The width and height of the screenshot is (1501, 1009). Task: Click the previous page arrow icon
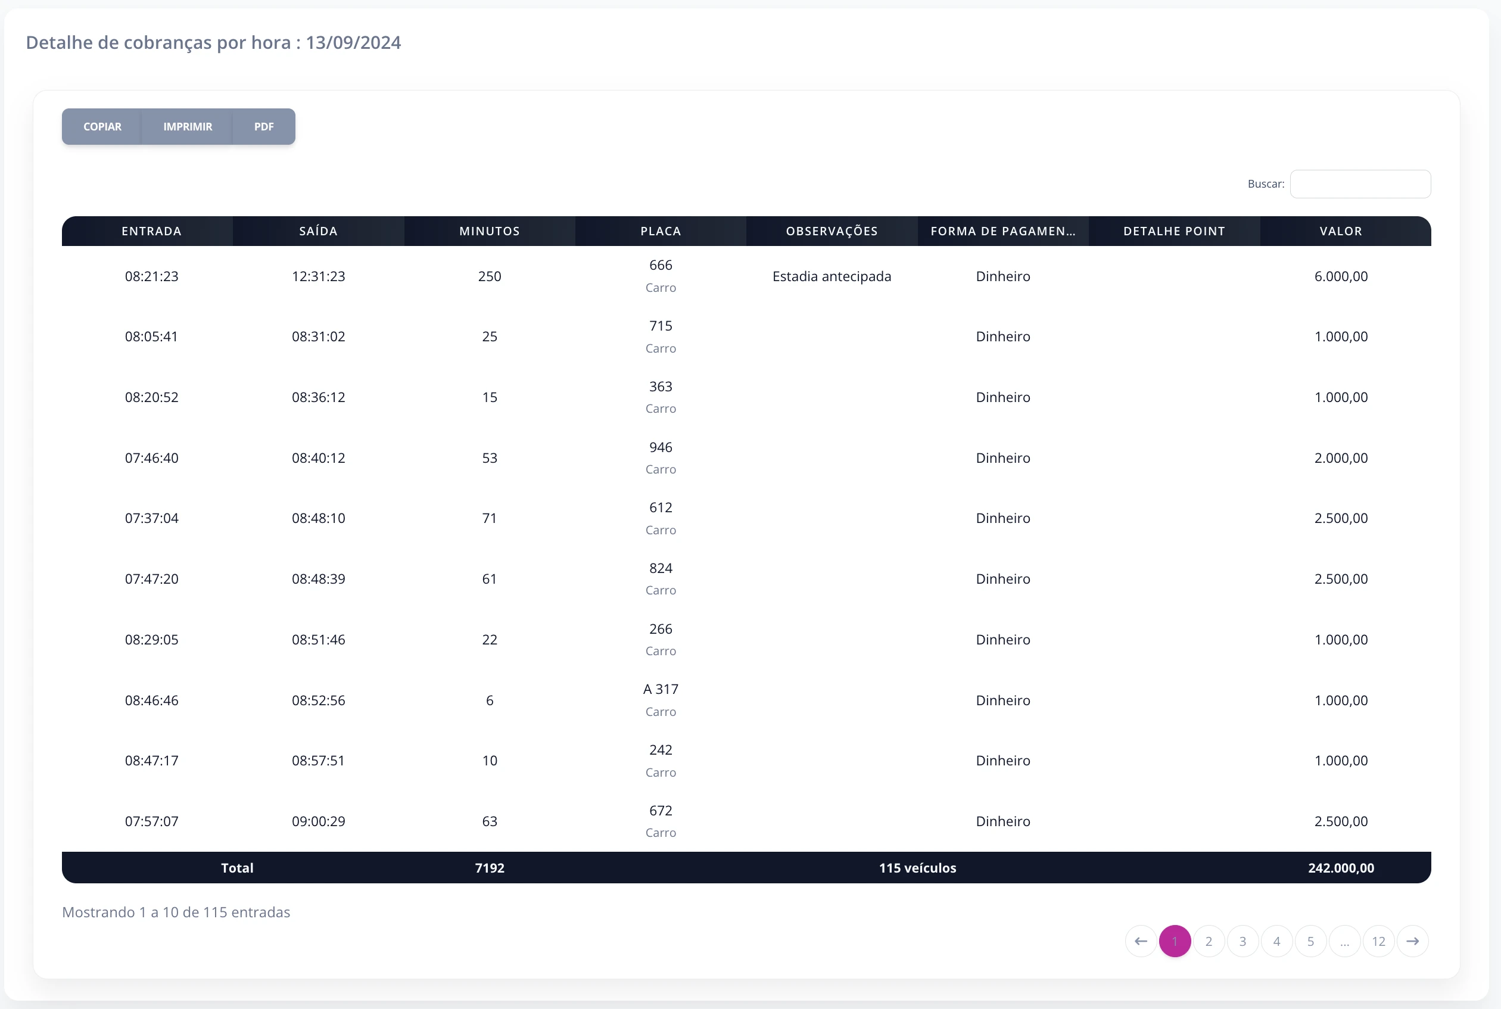coord(1141,942)
